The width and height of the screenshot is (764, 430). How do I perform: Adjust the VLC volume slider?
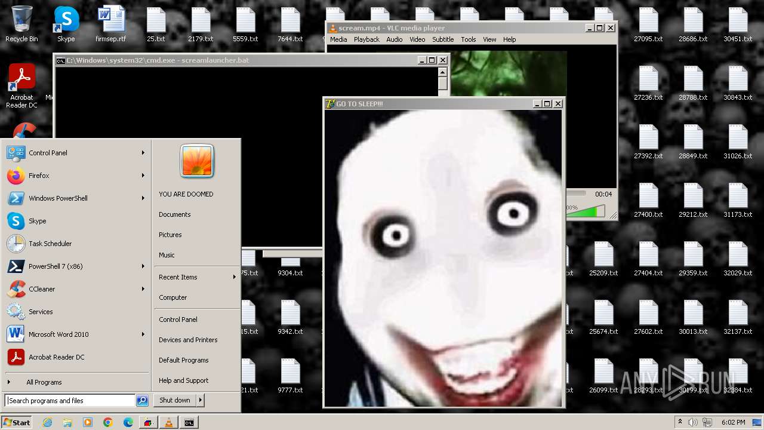point(586,211)
